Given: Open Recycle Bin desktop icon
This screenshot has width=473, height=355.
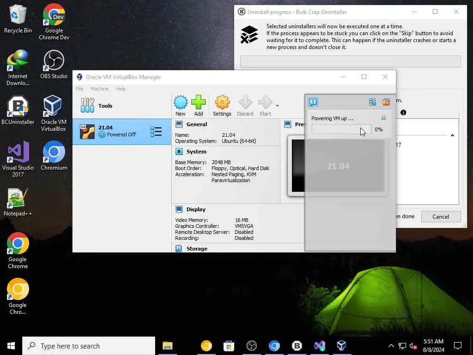Looking at the screenshot, I should click(18, 19).
